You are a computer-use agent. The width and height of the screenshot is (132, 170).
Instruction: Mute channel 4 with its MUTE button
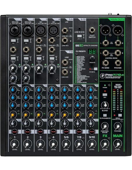click(x=53, y=132)
